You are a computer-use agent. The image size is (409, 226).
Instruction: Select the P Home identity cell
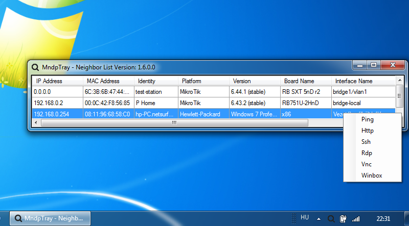tap(156, 103)
